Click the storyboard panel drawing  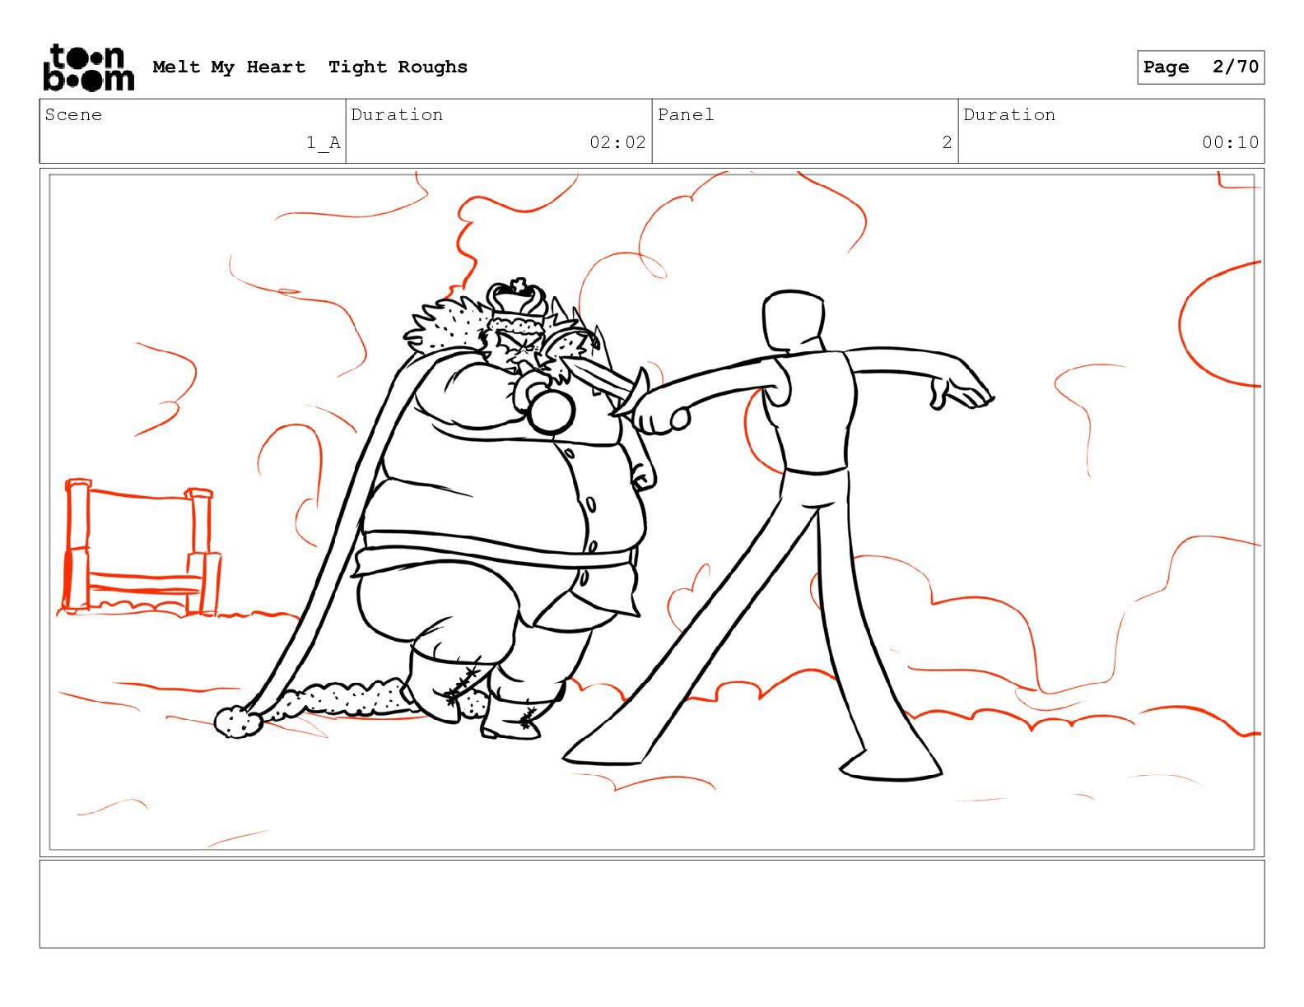651,513
